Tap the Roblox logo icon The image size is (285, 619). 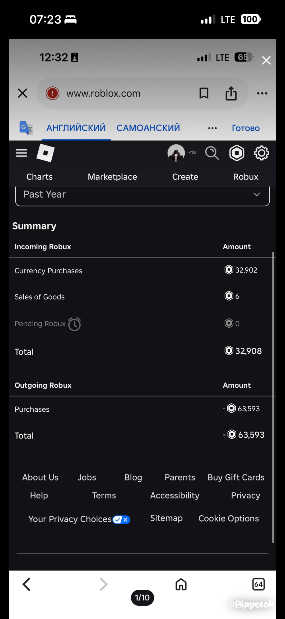pos(45,153)
